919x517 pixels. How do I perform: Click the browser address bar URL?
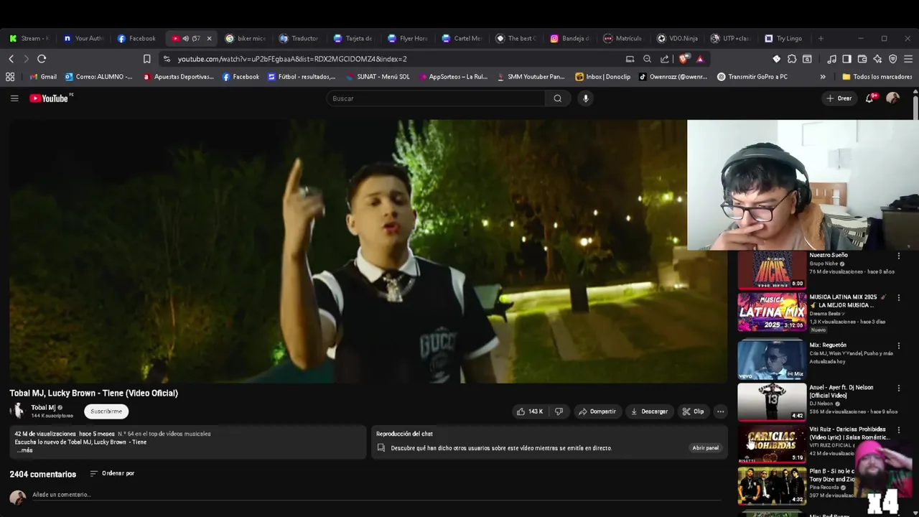(x=292, y=59)
